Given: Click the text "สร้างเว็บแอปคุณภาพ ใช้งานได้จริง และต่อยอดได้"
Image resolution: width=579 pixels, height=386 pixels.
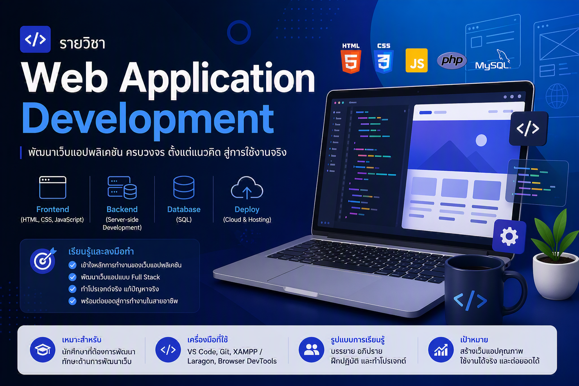Looking at the screenshot, I should pos(500,356).
